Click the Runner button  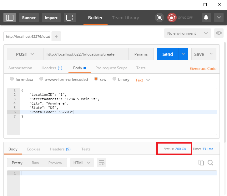click(x=29, y=17)
